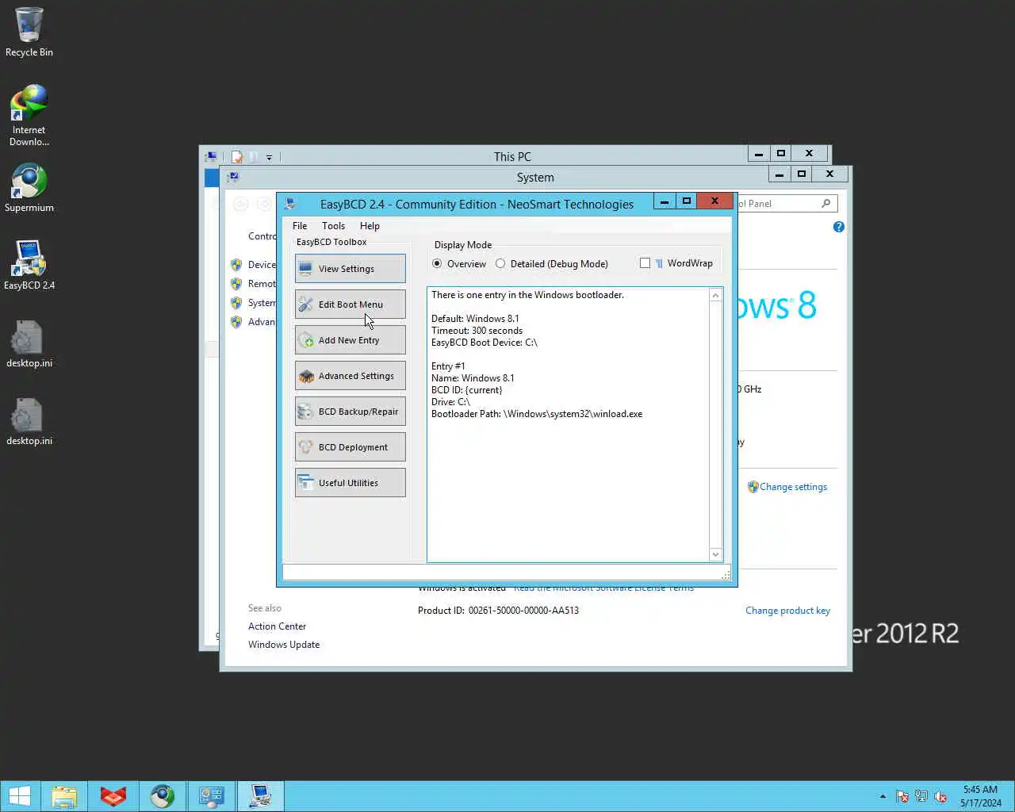Click the 'BCD ID: {current}' line
The width and height of the screenshot is (1015, 812).
(466, 390)
